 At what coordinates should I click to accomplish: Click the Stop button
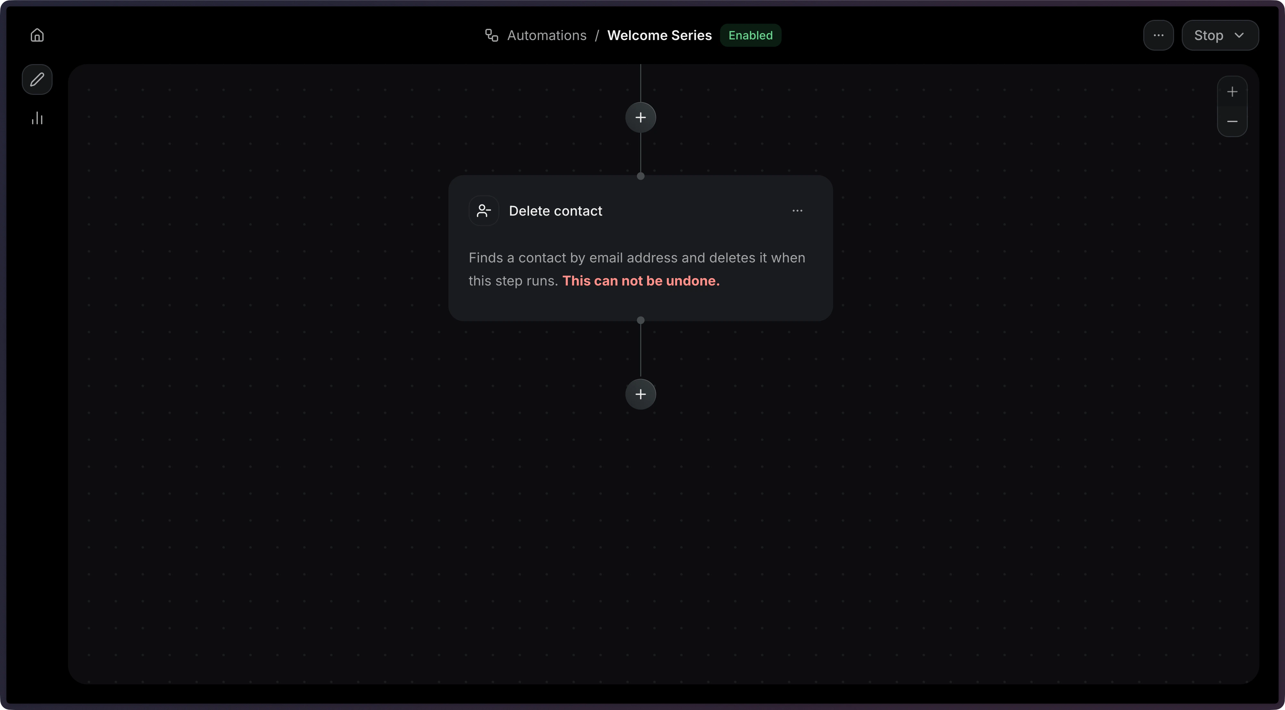(1209, 35)
